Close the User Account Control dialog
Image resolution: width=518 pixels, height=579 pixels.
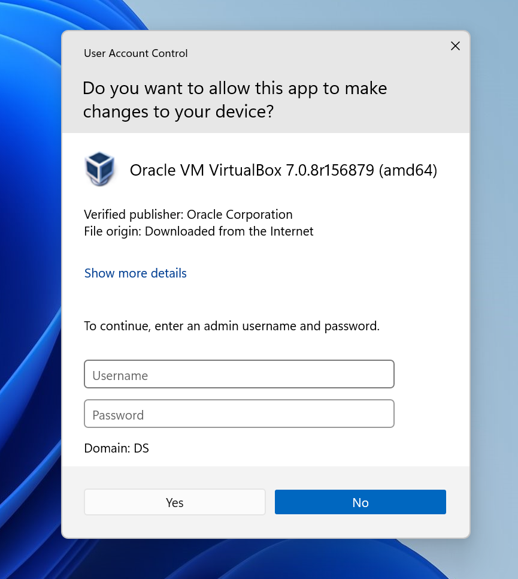(x=455, y=46)
